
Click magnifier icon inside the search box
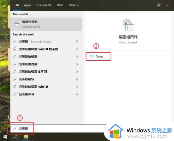point(15,128)
